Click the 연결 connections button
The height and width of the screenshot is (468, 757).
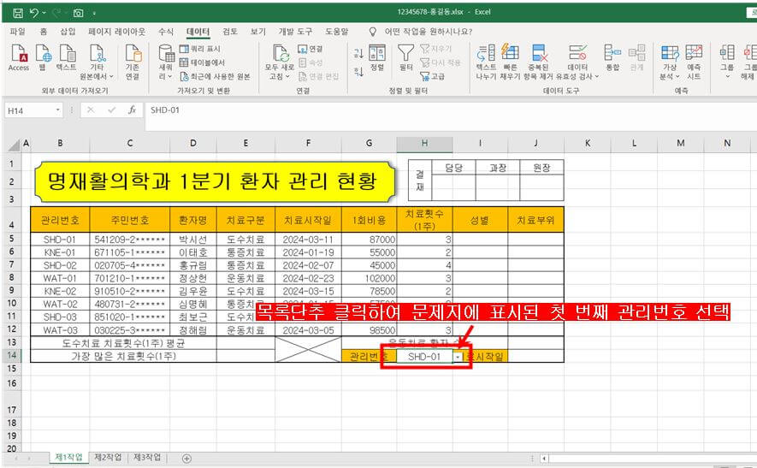(x=310, y=49)
